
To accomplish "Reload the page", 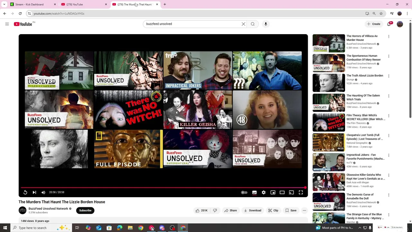I will pyautogui.click(x=20, y=14).
